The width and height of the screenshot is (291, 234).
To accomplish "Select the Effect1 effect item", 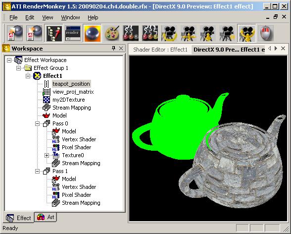I will coord(52,76).
